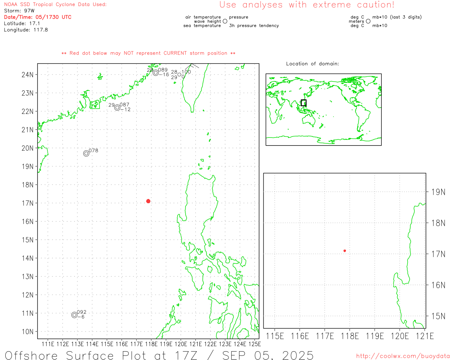Click 19N label on zoomed inset map
Viewport: 450px width, 360px height.
click(x=438, y=192)
